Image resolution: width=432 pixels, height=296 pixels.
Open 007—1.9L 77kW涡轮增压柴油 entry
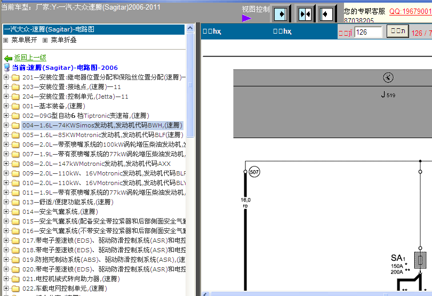[104, 154]
